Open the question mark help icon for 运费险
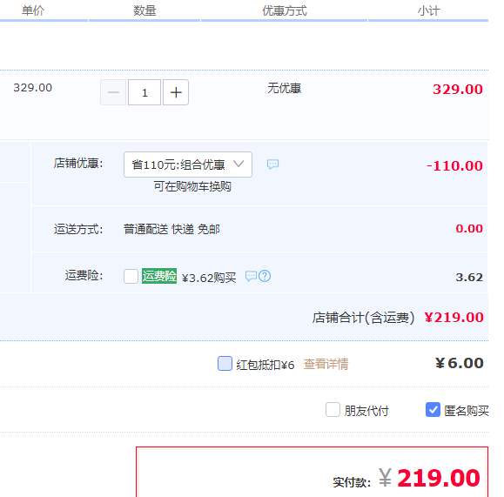The width and height of the screenshot is (504, 497). point(265,276)
